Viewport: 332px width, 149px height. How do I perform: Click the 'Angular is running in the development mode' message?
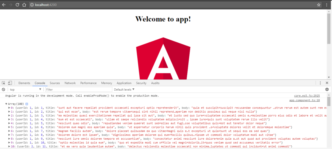(x=82, y=96)
